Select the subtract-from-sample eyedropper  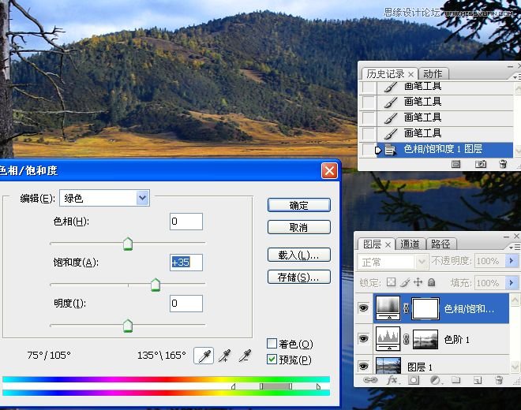pyautogui.click(x=245, y=356)
